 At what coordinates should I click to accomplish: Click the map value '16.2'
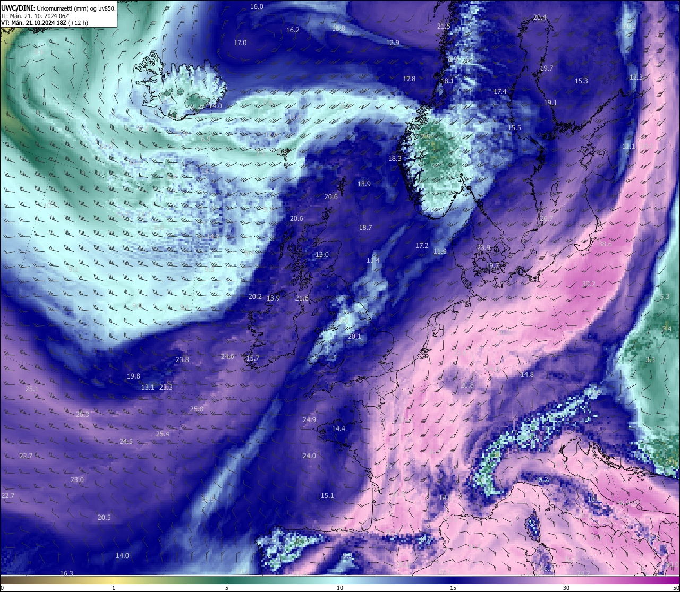click(293, 30)
